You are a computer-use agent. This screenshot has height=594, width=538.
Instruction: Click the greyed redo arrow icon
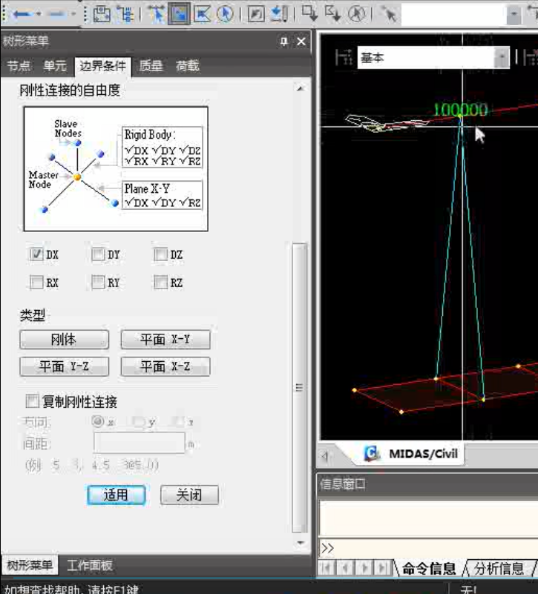(x=57, y=14)
